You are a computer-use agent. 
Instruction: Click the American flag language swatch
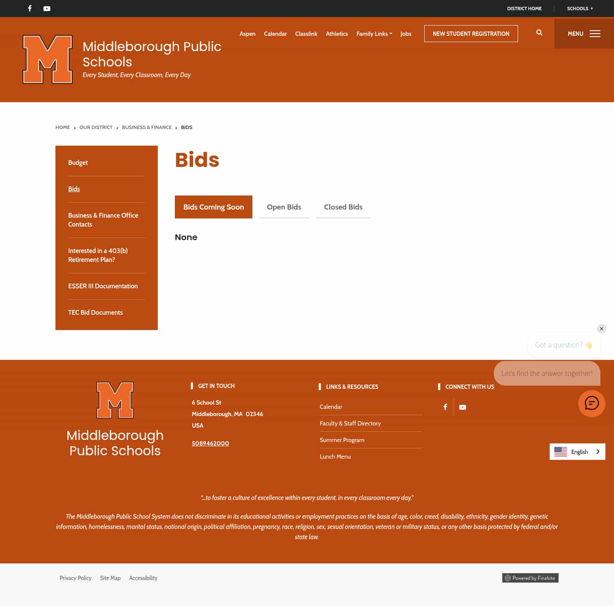(560, 451)
